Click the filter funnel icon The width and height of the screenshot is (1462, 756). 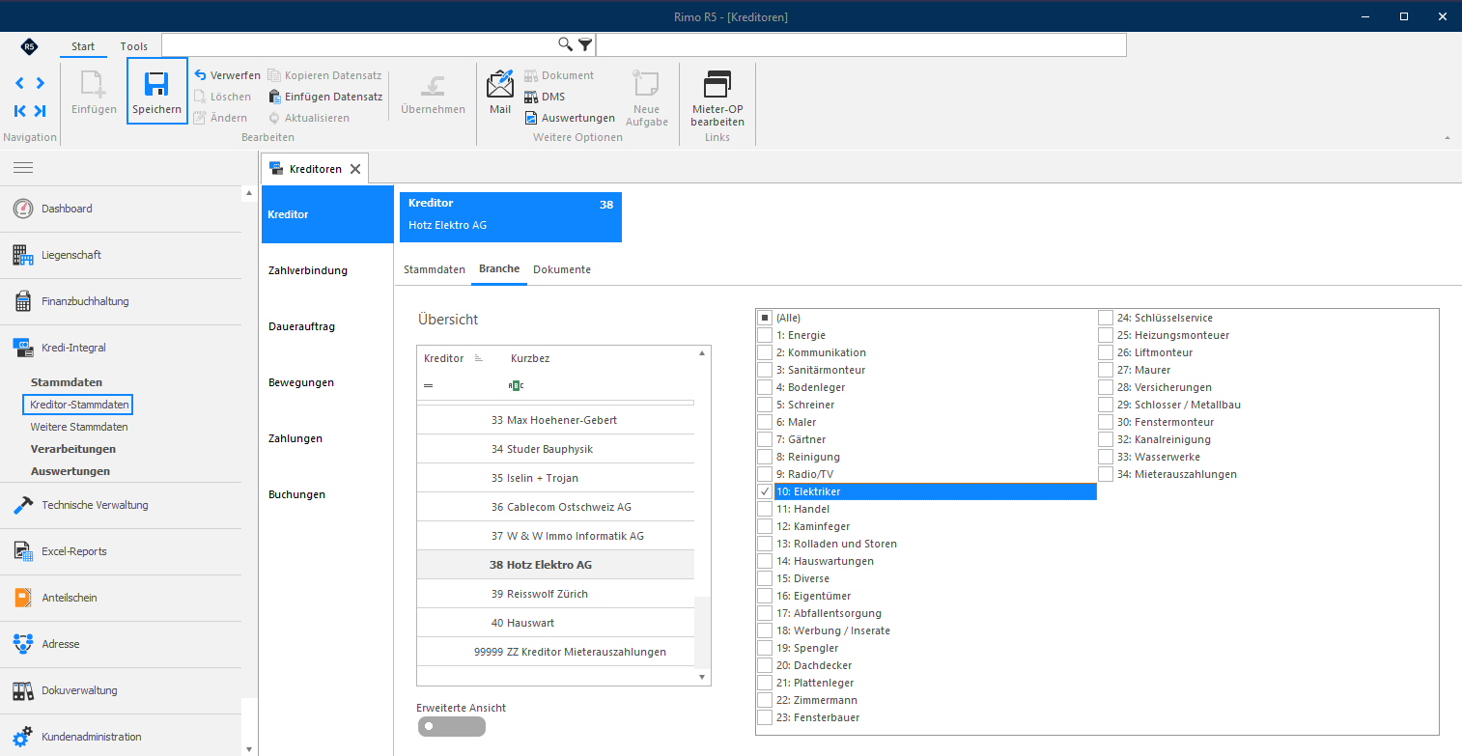(585, 44)
